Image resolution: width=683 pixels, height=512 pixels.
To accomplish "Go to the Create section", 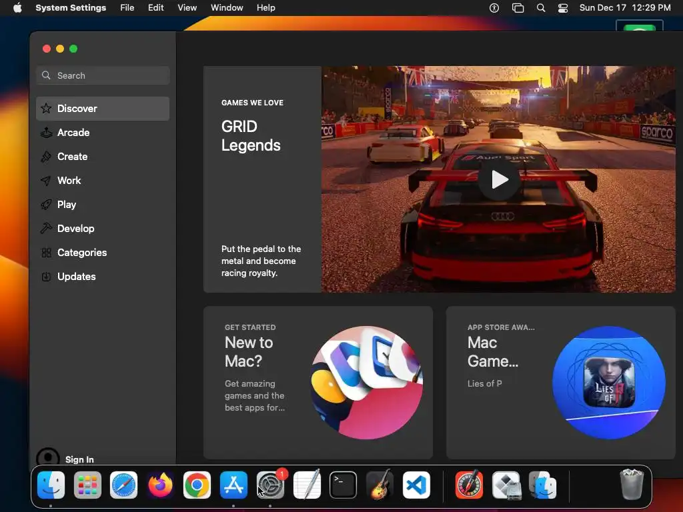I will [103, 156].
